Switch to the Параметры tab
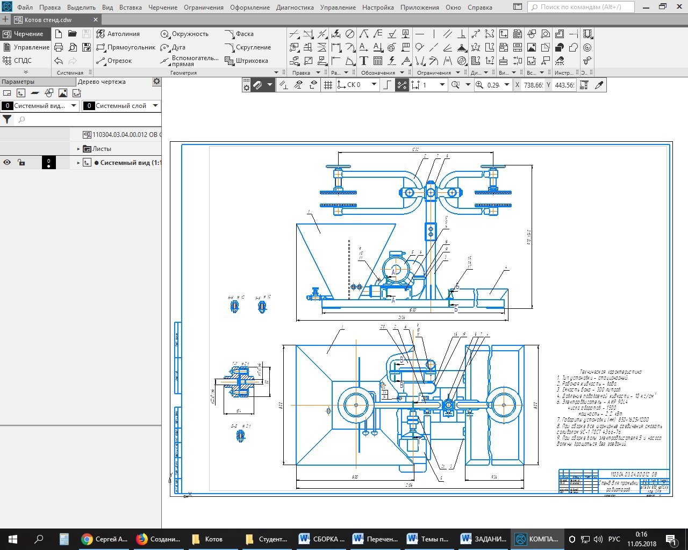The image size is (688, 550). (x=18, y=82)
